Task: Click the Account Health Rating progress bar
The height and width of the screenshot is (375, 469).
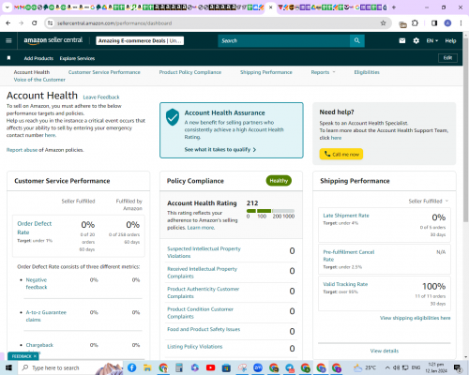Action: (270, 211)
